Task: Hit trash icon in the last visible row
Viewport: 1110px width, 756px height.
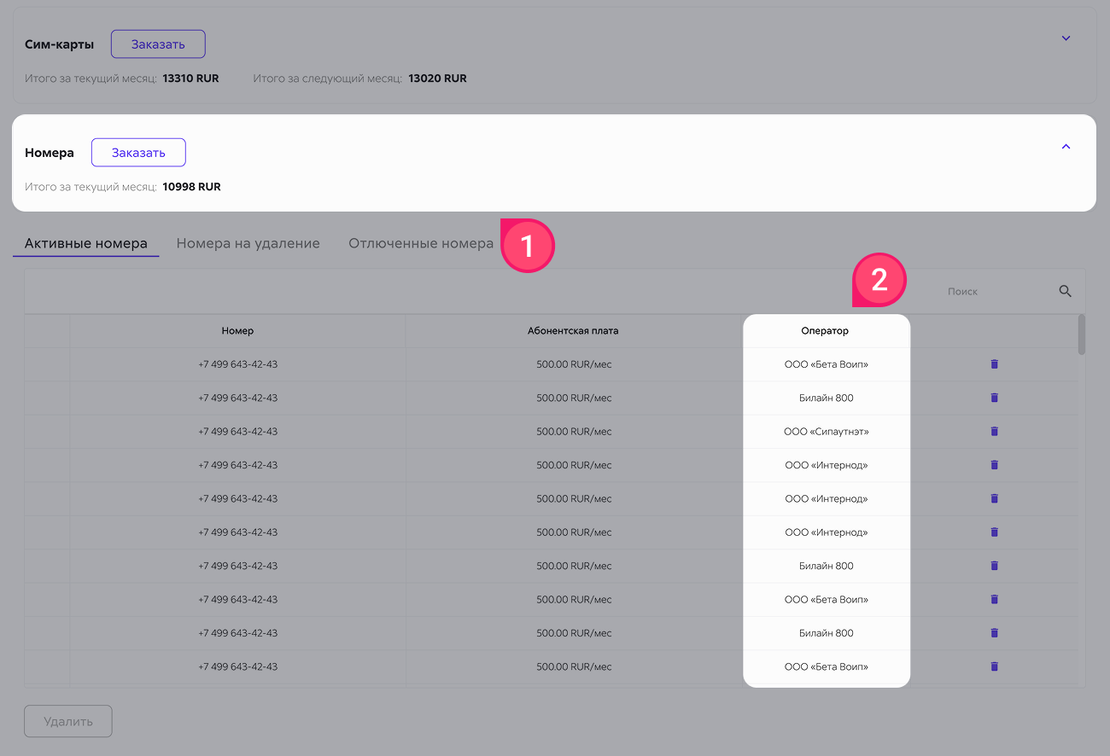Action: pos(994,666)
